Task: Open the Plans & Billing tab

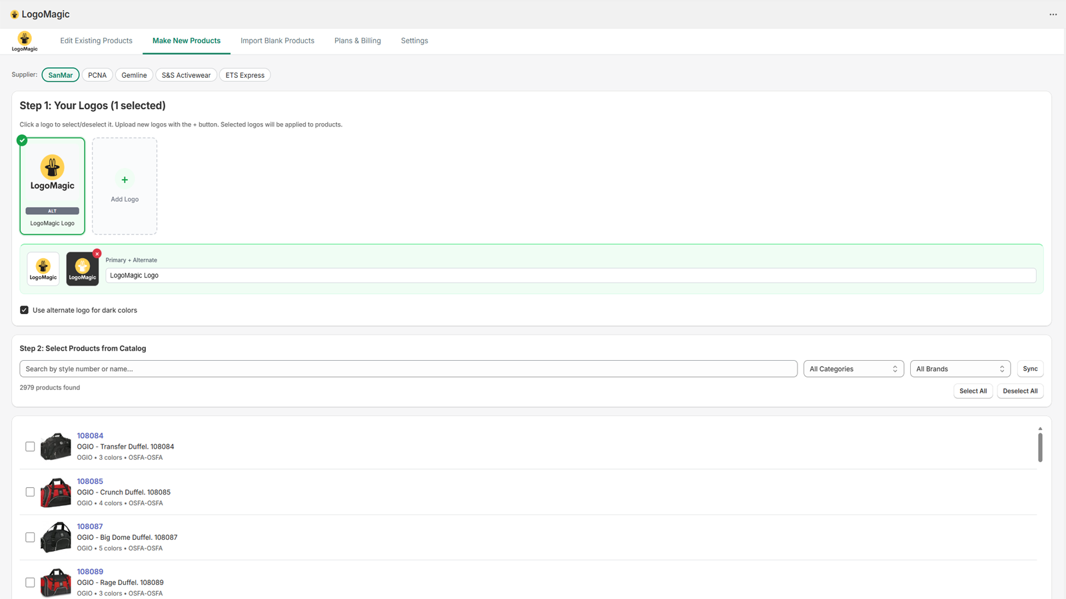Action: 358,41
